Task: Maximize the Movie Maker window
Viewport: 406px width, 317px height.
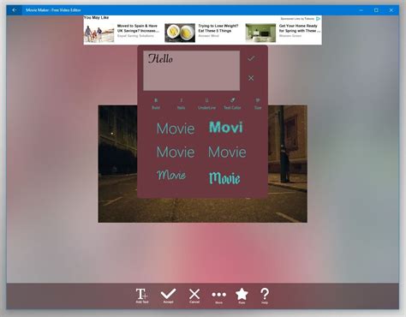Action: [376, 10]
